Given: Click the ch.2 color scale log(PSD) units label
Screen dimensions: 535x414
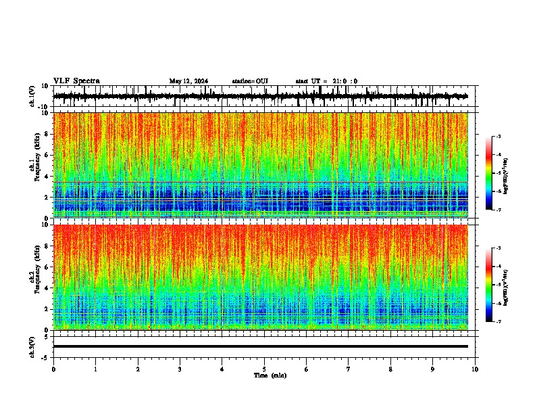Looking at the screenshot, I should coord(506,287).
